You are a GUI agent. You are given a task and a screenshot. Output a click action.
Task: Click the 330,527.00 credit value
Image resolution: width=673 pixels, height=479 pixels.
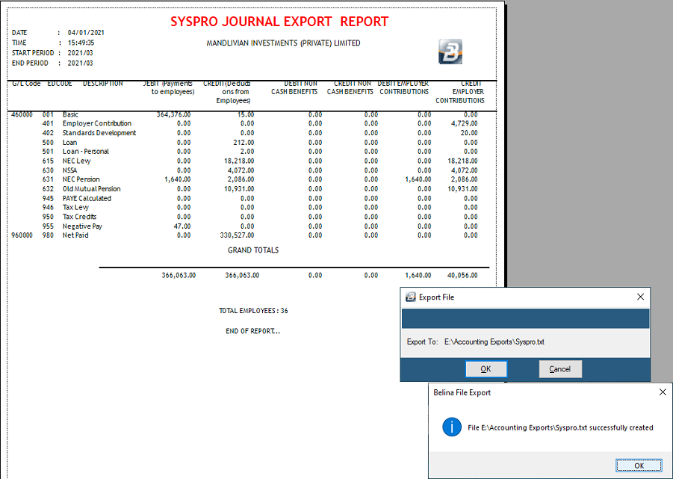tap(235, 235)
